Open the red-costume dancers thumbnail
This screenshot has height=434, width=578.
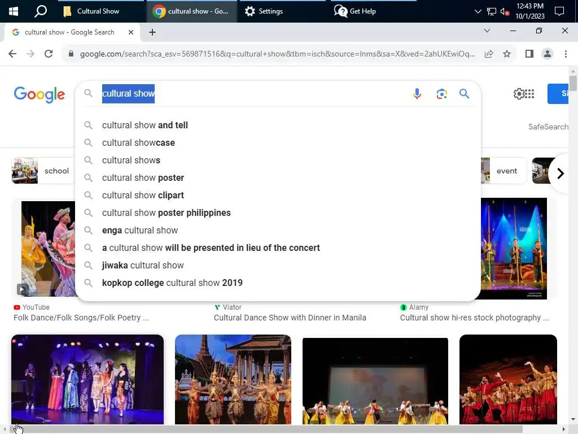(508, 379)
